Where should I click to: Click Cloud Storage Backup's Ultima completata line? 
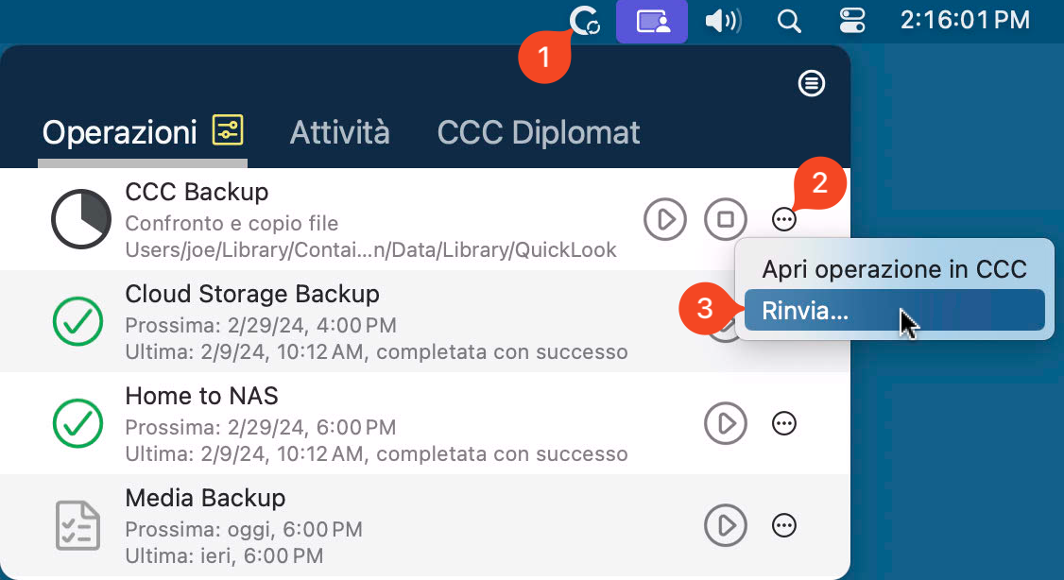point(377,352)
